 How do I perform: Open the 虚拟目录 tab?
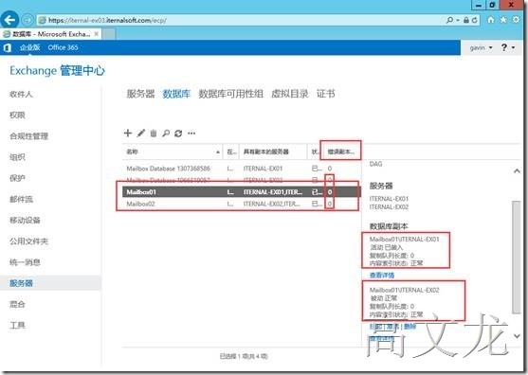pos(289,94)
